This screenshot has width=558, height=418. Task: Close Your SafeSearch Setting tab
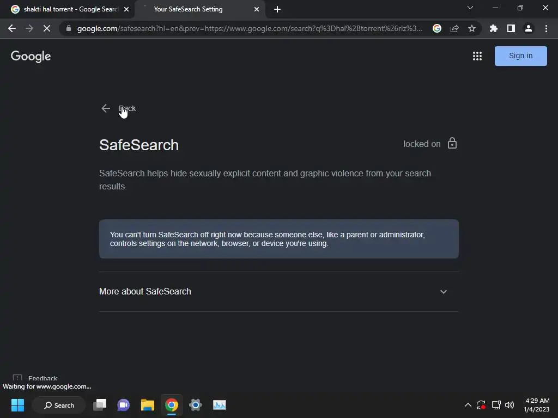pos(257,9)
